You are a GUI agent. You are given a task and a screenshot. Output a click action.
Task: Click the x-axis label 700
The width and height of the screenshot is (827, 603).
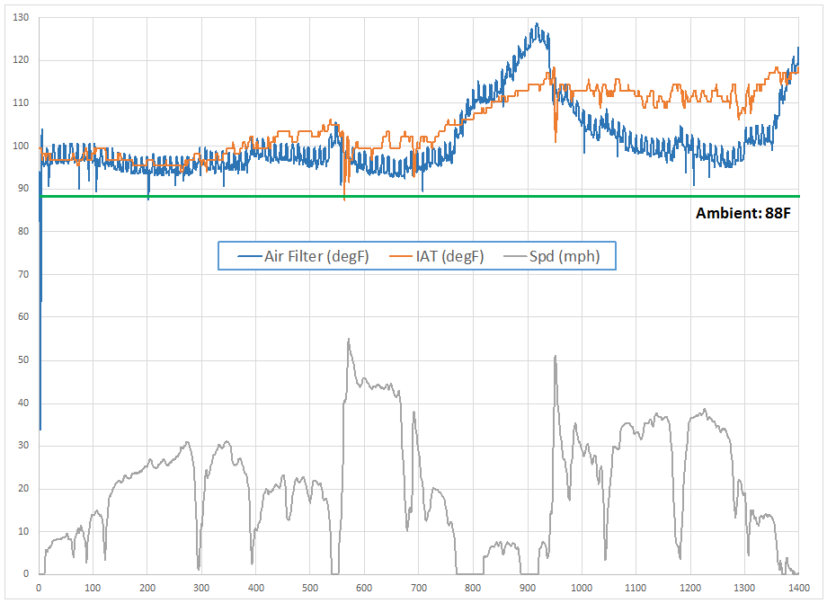(x=418, y=587)
